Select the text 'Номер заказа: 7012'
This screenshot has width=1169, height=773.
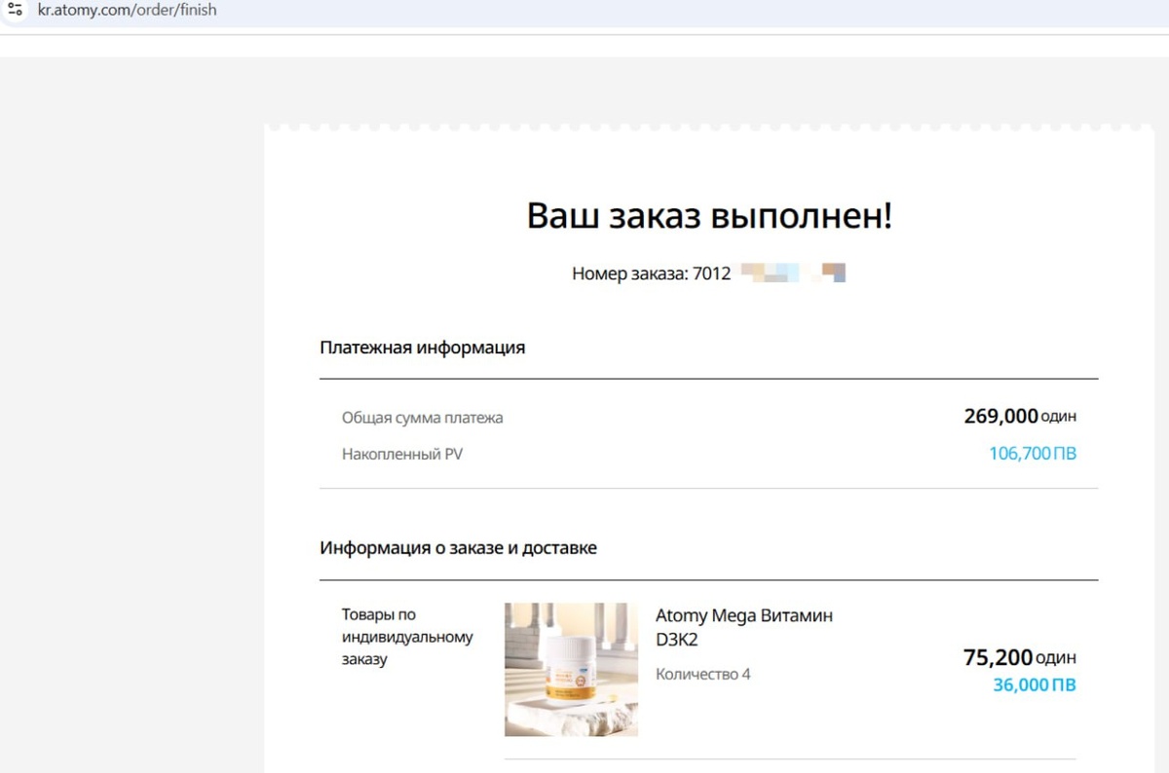coord(652,274)
